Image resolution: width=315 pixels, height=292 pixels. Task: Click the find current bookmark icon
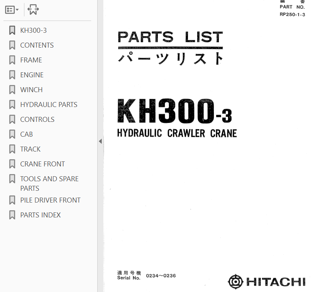[x=33, y=10]
